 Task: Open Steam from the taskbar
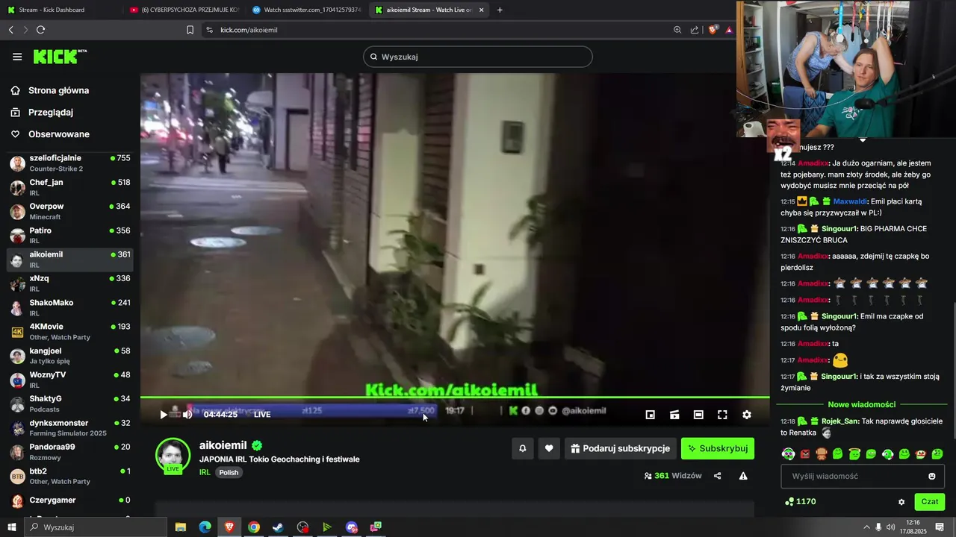[278, 527]
